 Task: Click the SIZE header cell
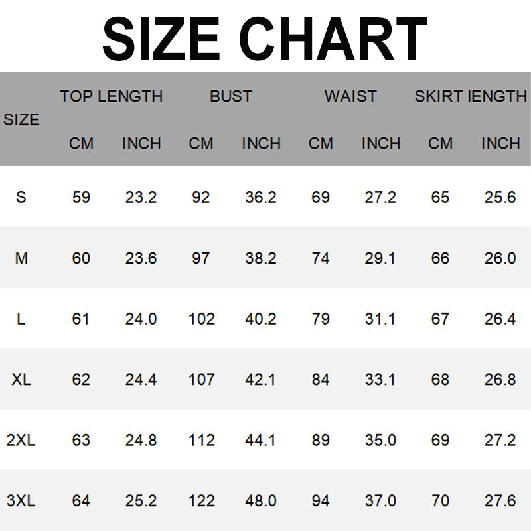(x=21, y=120)
